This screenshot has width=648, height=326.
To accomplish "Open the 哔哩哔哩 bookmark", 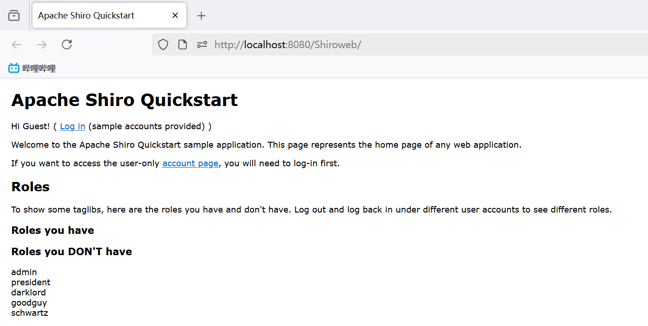I will pos(32,69).
